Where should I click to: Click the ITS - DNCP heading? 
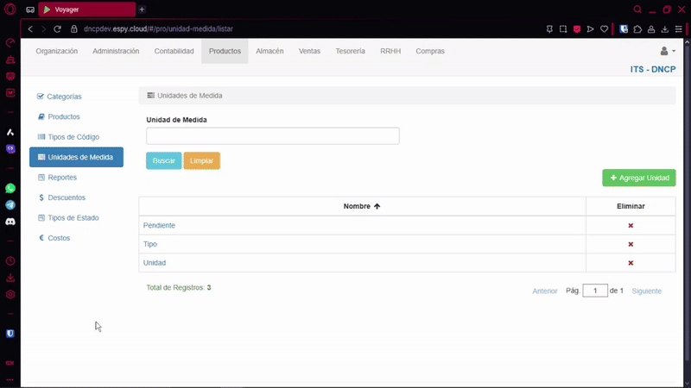tap(653, 70)
